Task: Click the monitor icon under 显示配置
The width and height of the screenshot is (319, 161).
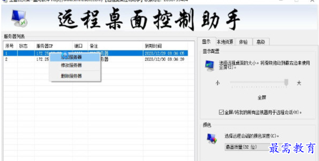Action: coord(210,65)
